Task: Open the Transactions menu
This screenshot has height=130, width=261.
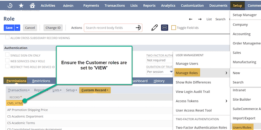Action: (115, 5)
